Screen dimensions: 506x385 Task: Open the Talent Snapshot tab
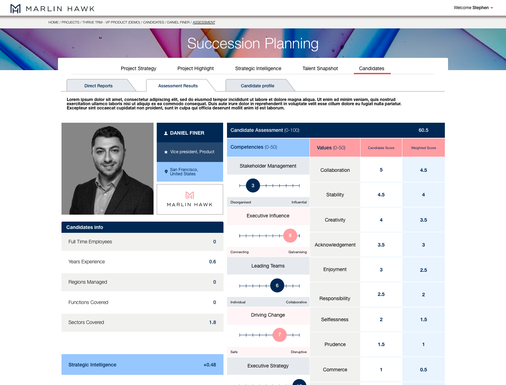[320, 68]
